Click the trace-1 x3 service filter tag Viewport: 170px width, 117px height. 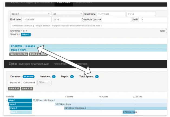(x=14, y=89)
